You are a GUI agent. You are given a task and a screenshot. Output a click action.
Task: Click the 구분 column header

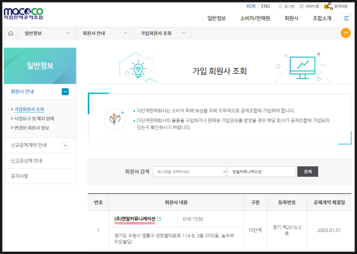[x=255, y=202]
